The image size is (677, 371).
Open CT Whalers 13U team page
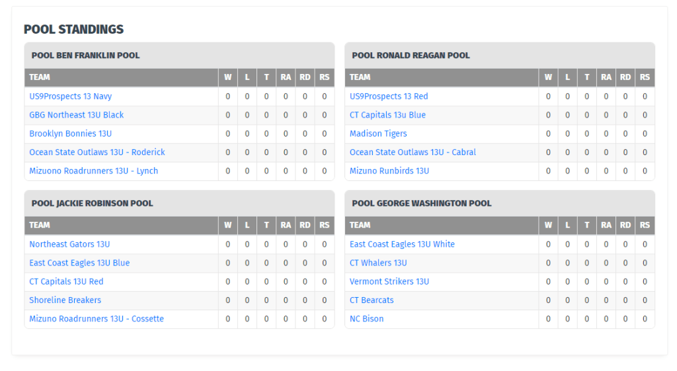tap(378, 263)
